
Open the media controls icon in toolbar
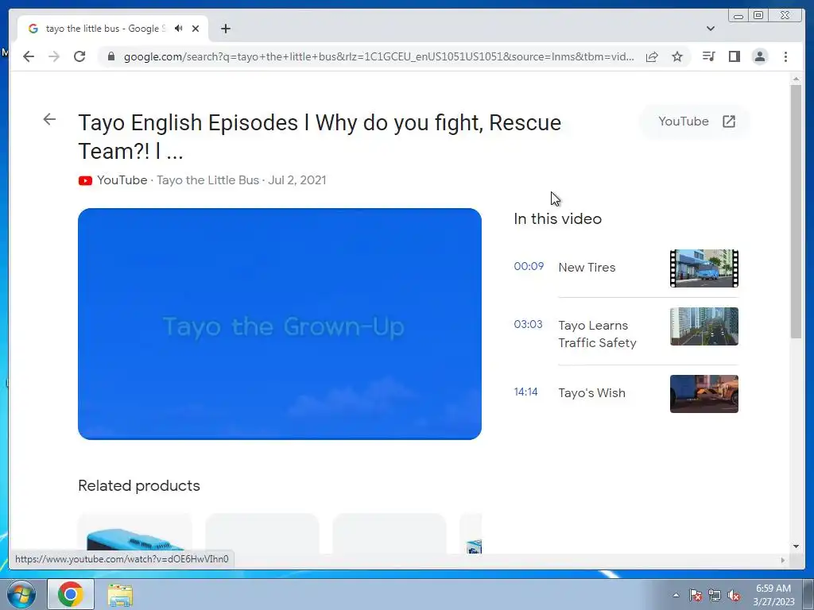pos(708,56)
